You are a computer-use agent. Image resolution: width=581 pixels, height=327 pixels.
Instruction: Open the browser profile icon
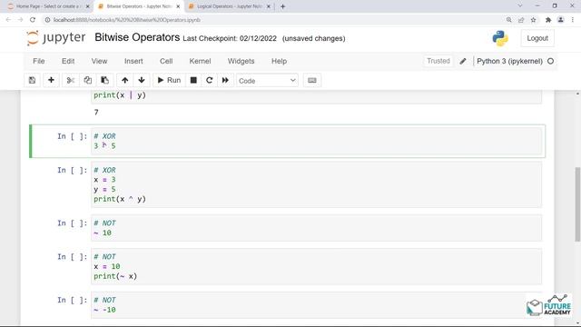coord(561,20)
